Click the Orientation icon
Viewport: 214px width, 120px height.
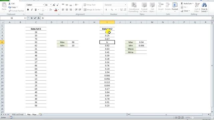[x=76, y=5]
